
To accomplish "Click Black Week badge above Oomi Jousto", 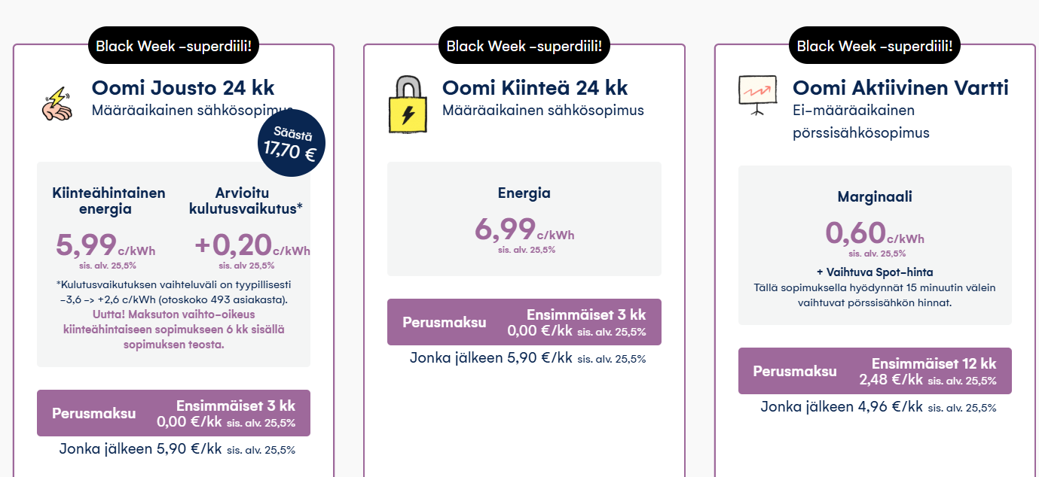I will [173, 46].
